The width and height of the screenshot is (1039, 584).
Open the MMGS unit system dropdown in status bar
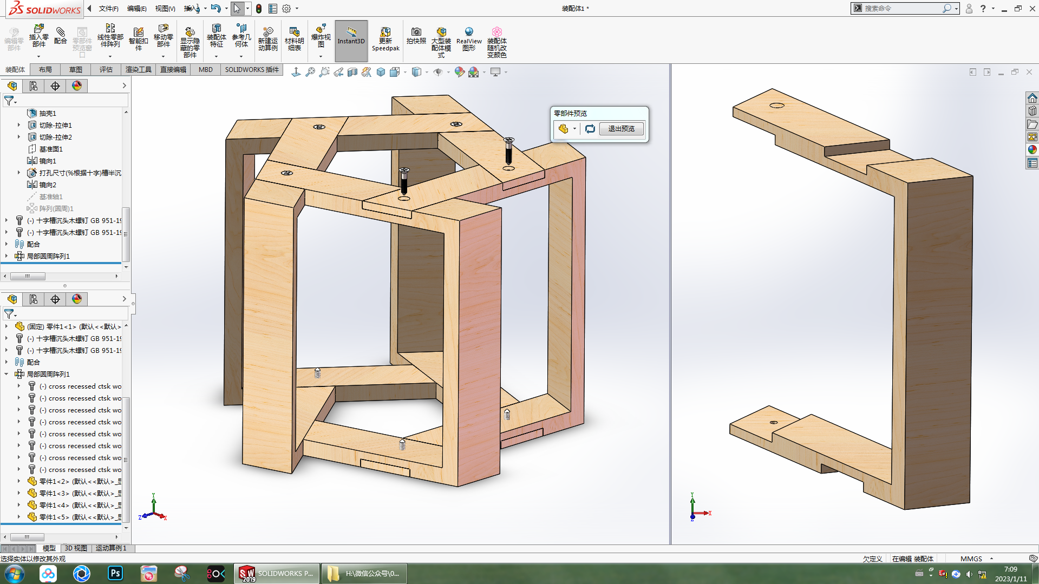coord(991,559)
